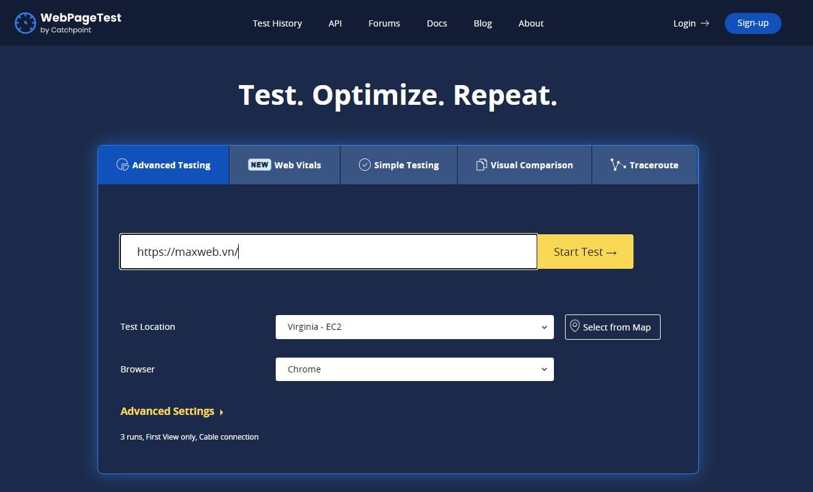Viewport: 813px width, 492px height.
Task: Go to the Forums page
Action: point(384,23)
